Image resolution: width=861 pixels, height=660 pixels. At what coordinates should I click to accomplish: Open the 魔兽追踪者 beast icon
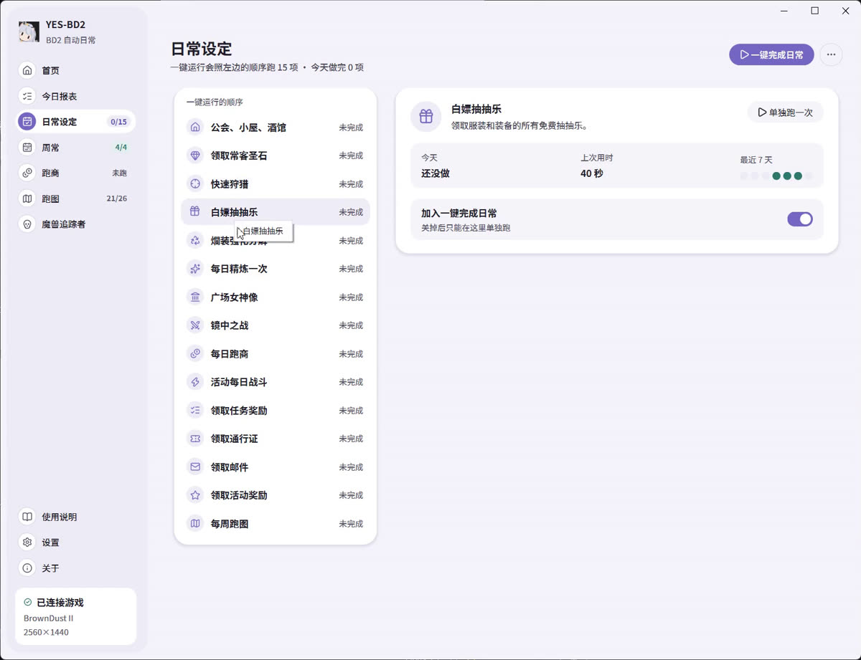27,224
